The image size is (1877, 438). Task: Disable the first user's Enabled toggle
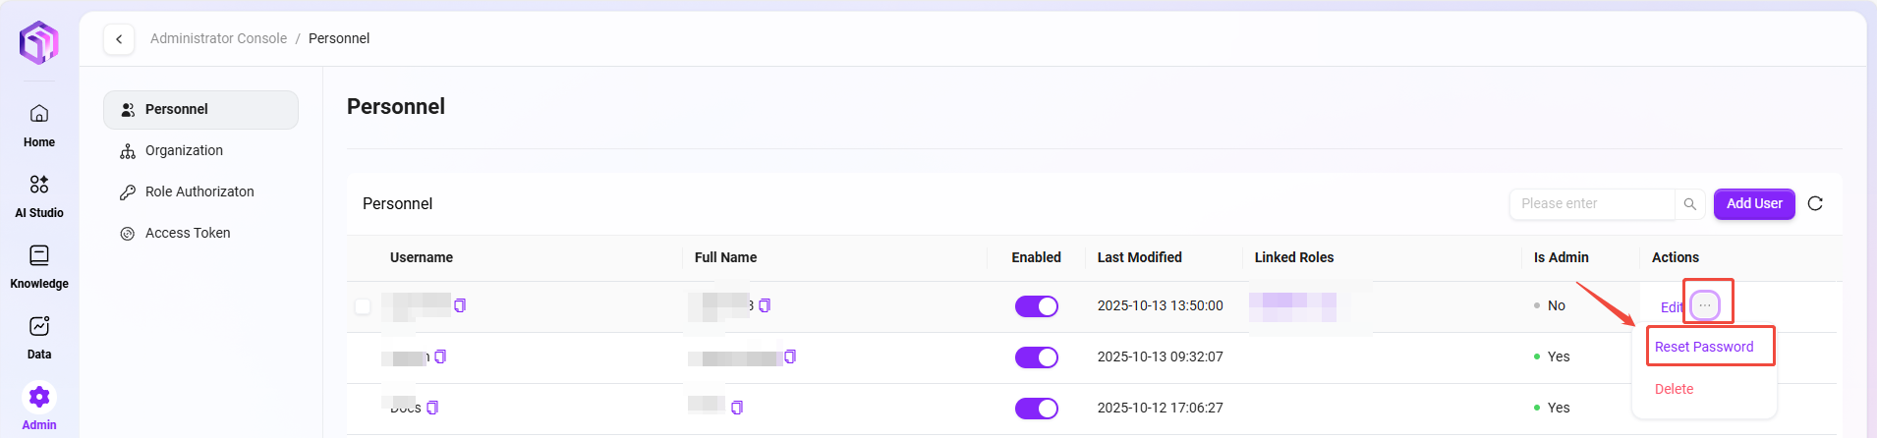click(x=1036, y=306)
